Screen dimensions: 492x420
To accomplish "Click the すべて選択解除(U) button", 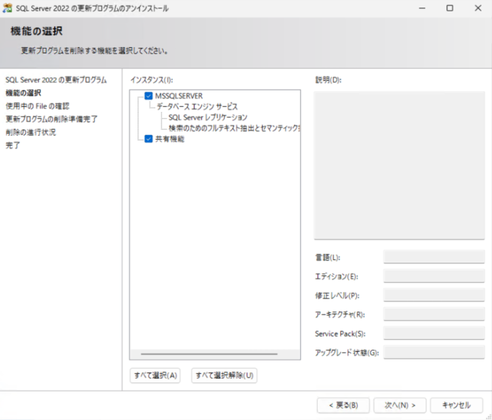I will pos(224,376).
